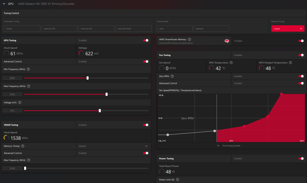
Task: Click Max Frequency value field 3500
Action: tap(12, 94)
